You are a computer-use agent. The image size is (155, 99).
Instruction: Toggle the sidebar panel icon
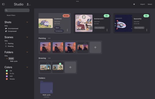click(3, 4)
